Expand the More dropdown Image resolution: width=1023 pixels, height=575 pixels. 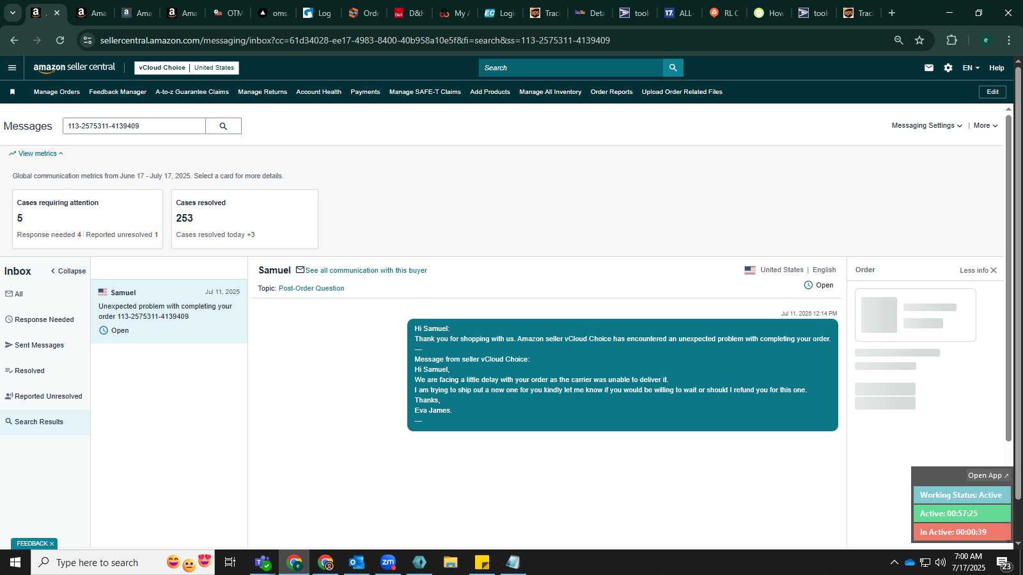[x=985, y=126]
